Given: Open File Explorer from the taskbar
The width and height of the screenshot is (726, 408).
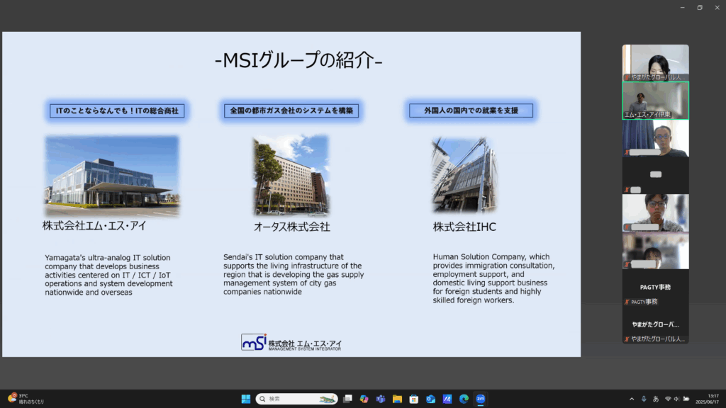Looking at the screenshot, I should pos(397,399).
